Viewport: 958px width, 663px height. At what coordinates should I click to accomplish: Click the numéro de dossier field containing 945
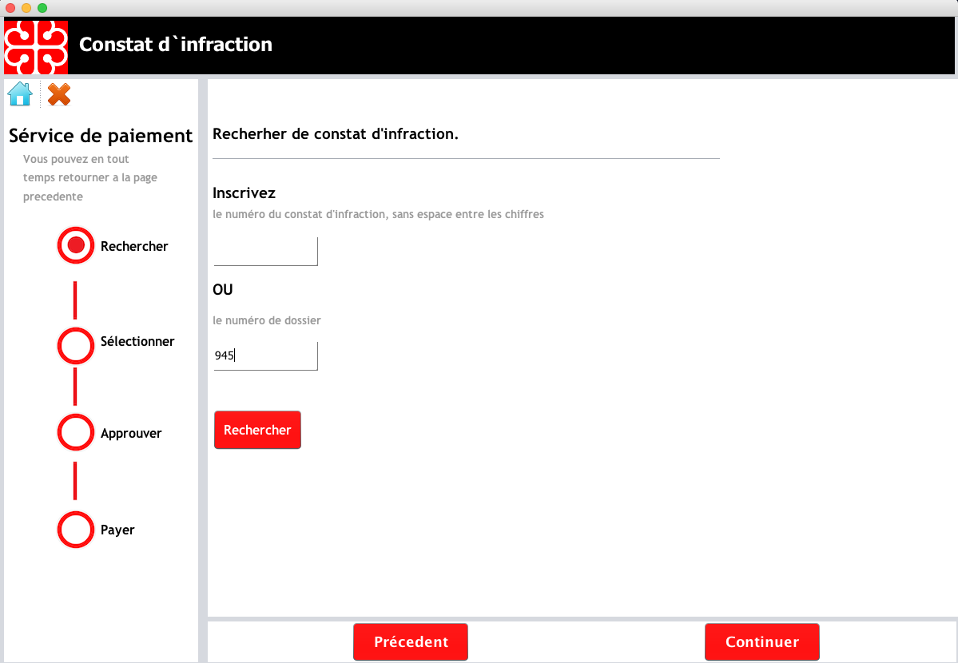265,355
